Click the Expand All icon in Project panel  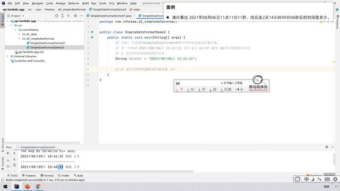(63, 16)
